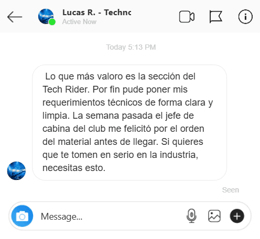This screenshot has width=260, height=239.
Task: Open the Lucas R. - Techno contact name
Action: (97, 13)
